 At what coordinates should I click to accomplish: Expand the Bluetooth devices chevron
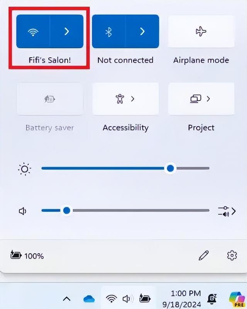pos(142,31)
